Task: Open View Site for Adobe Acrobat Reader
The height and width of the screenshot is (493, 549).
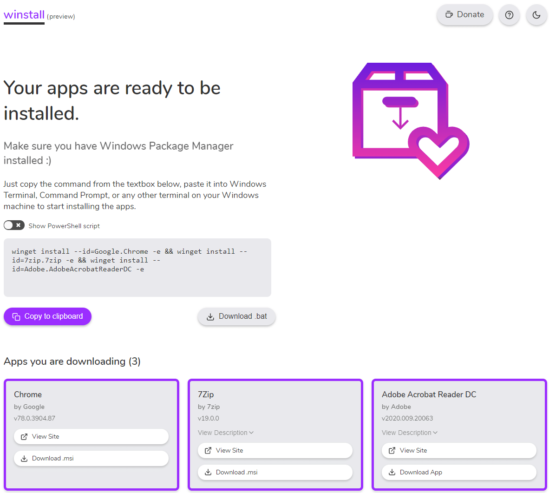Action: click(459, 451)
